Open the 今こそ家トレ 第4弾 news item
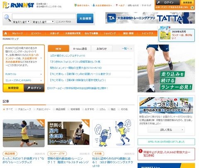Viewport: 199px width, 168px height. tap(78, 80)
